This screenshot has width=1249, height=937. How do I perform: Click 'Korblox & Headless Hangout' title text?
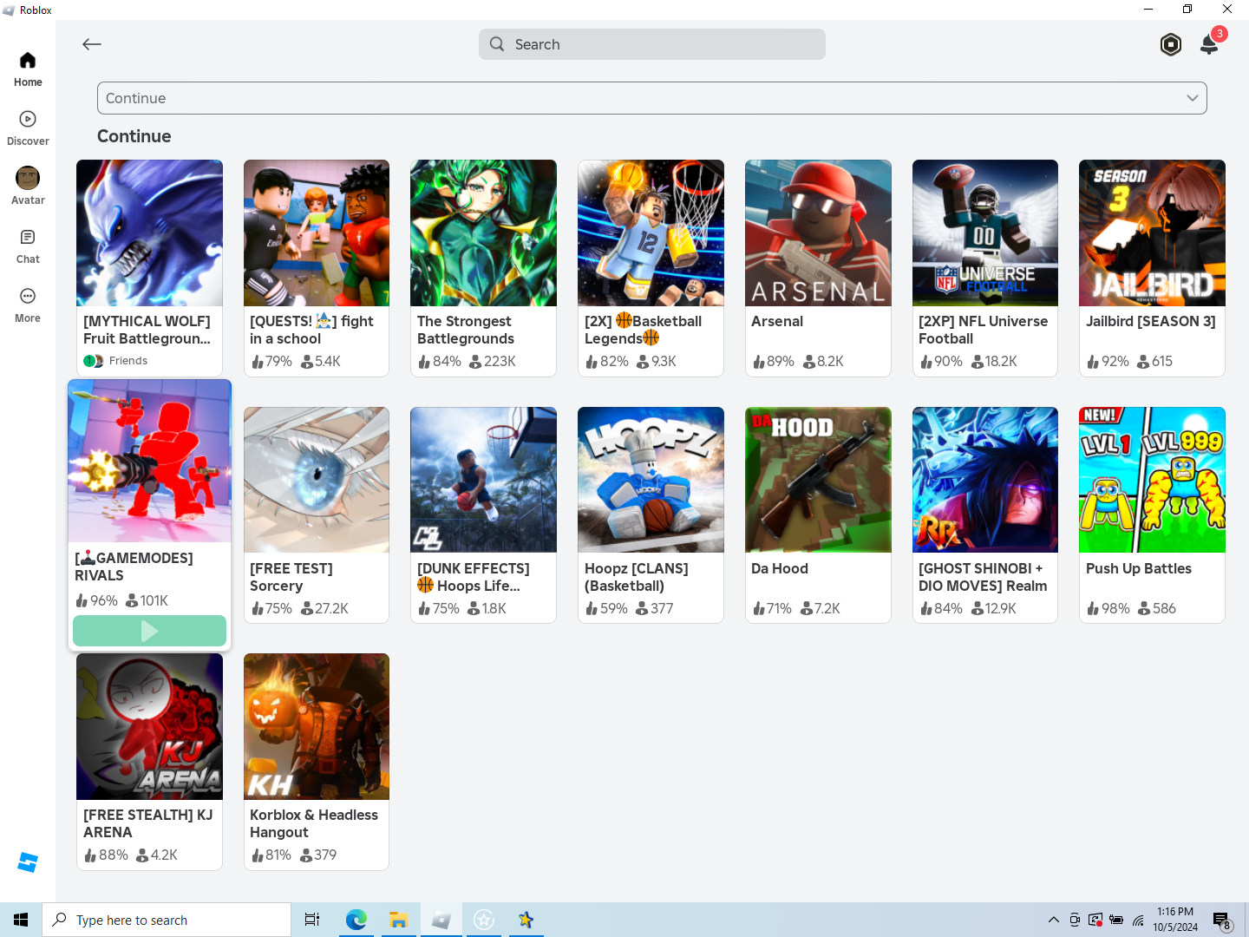click(x=314, y=823)
